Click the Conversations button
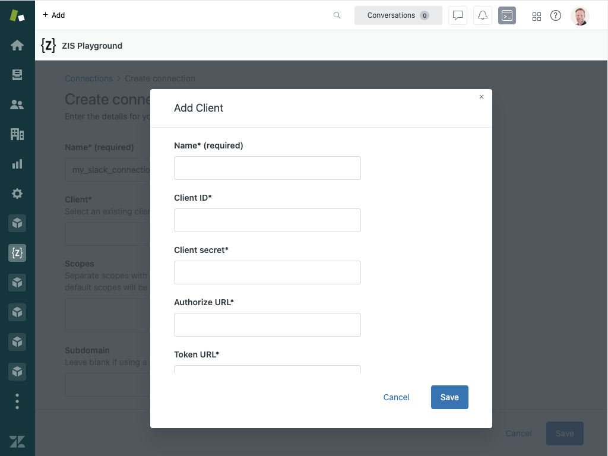The image size is (608, 456). (x=398, y=15)
